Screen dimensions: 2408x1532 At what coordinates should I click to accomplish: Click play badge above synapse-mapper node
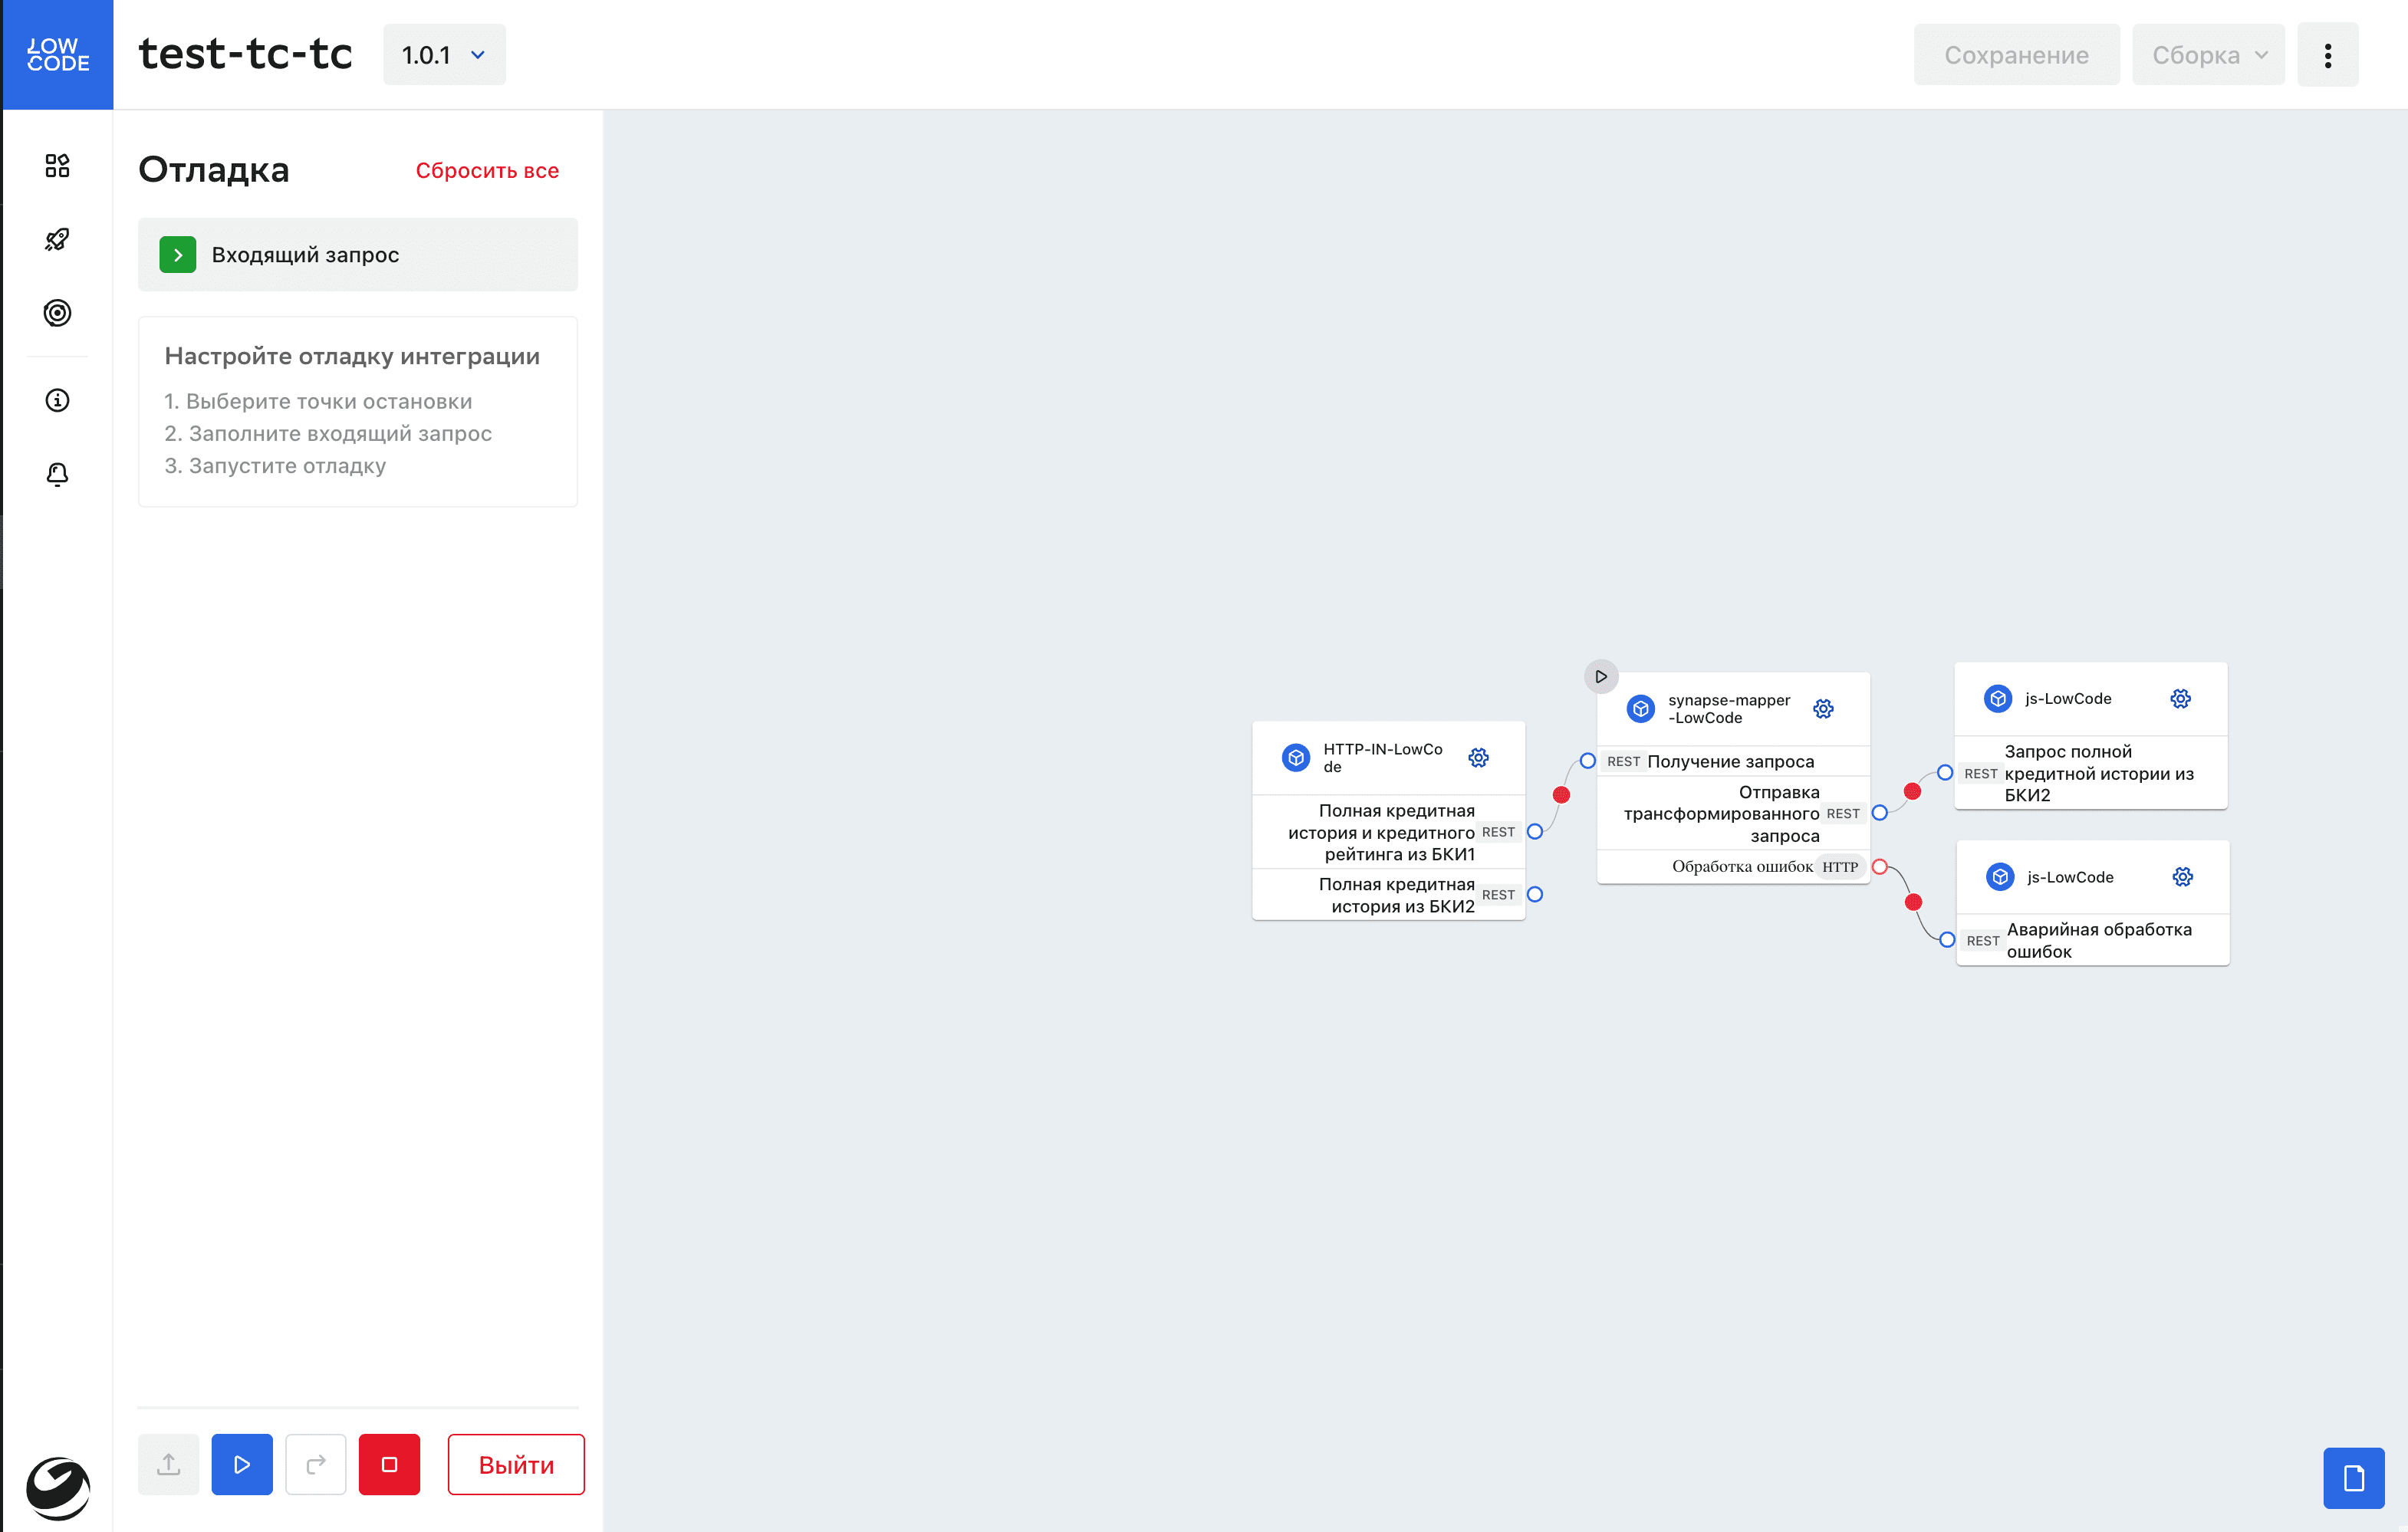click(x=1600, y=676)
